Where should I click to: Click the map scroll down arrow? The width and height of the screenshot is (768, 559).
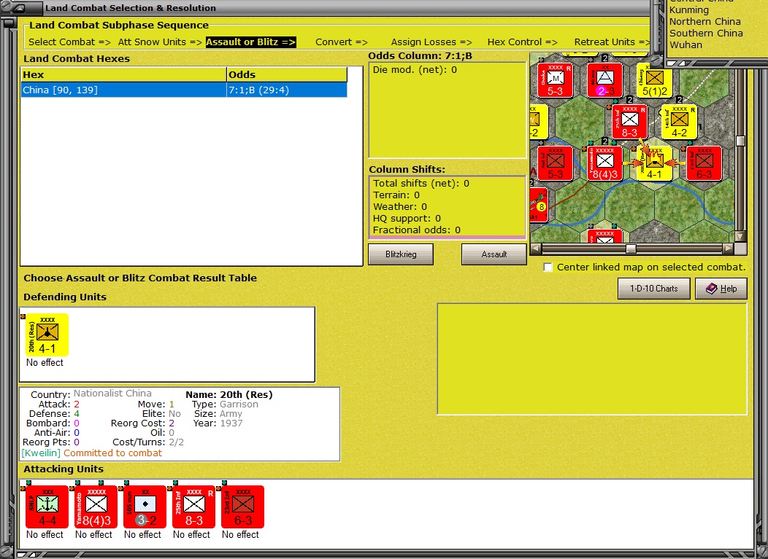740,237
